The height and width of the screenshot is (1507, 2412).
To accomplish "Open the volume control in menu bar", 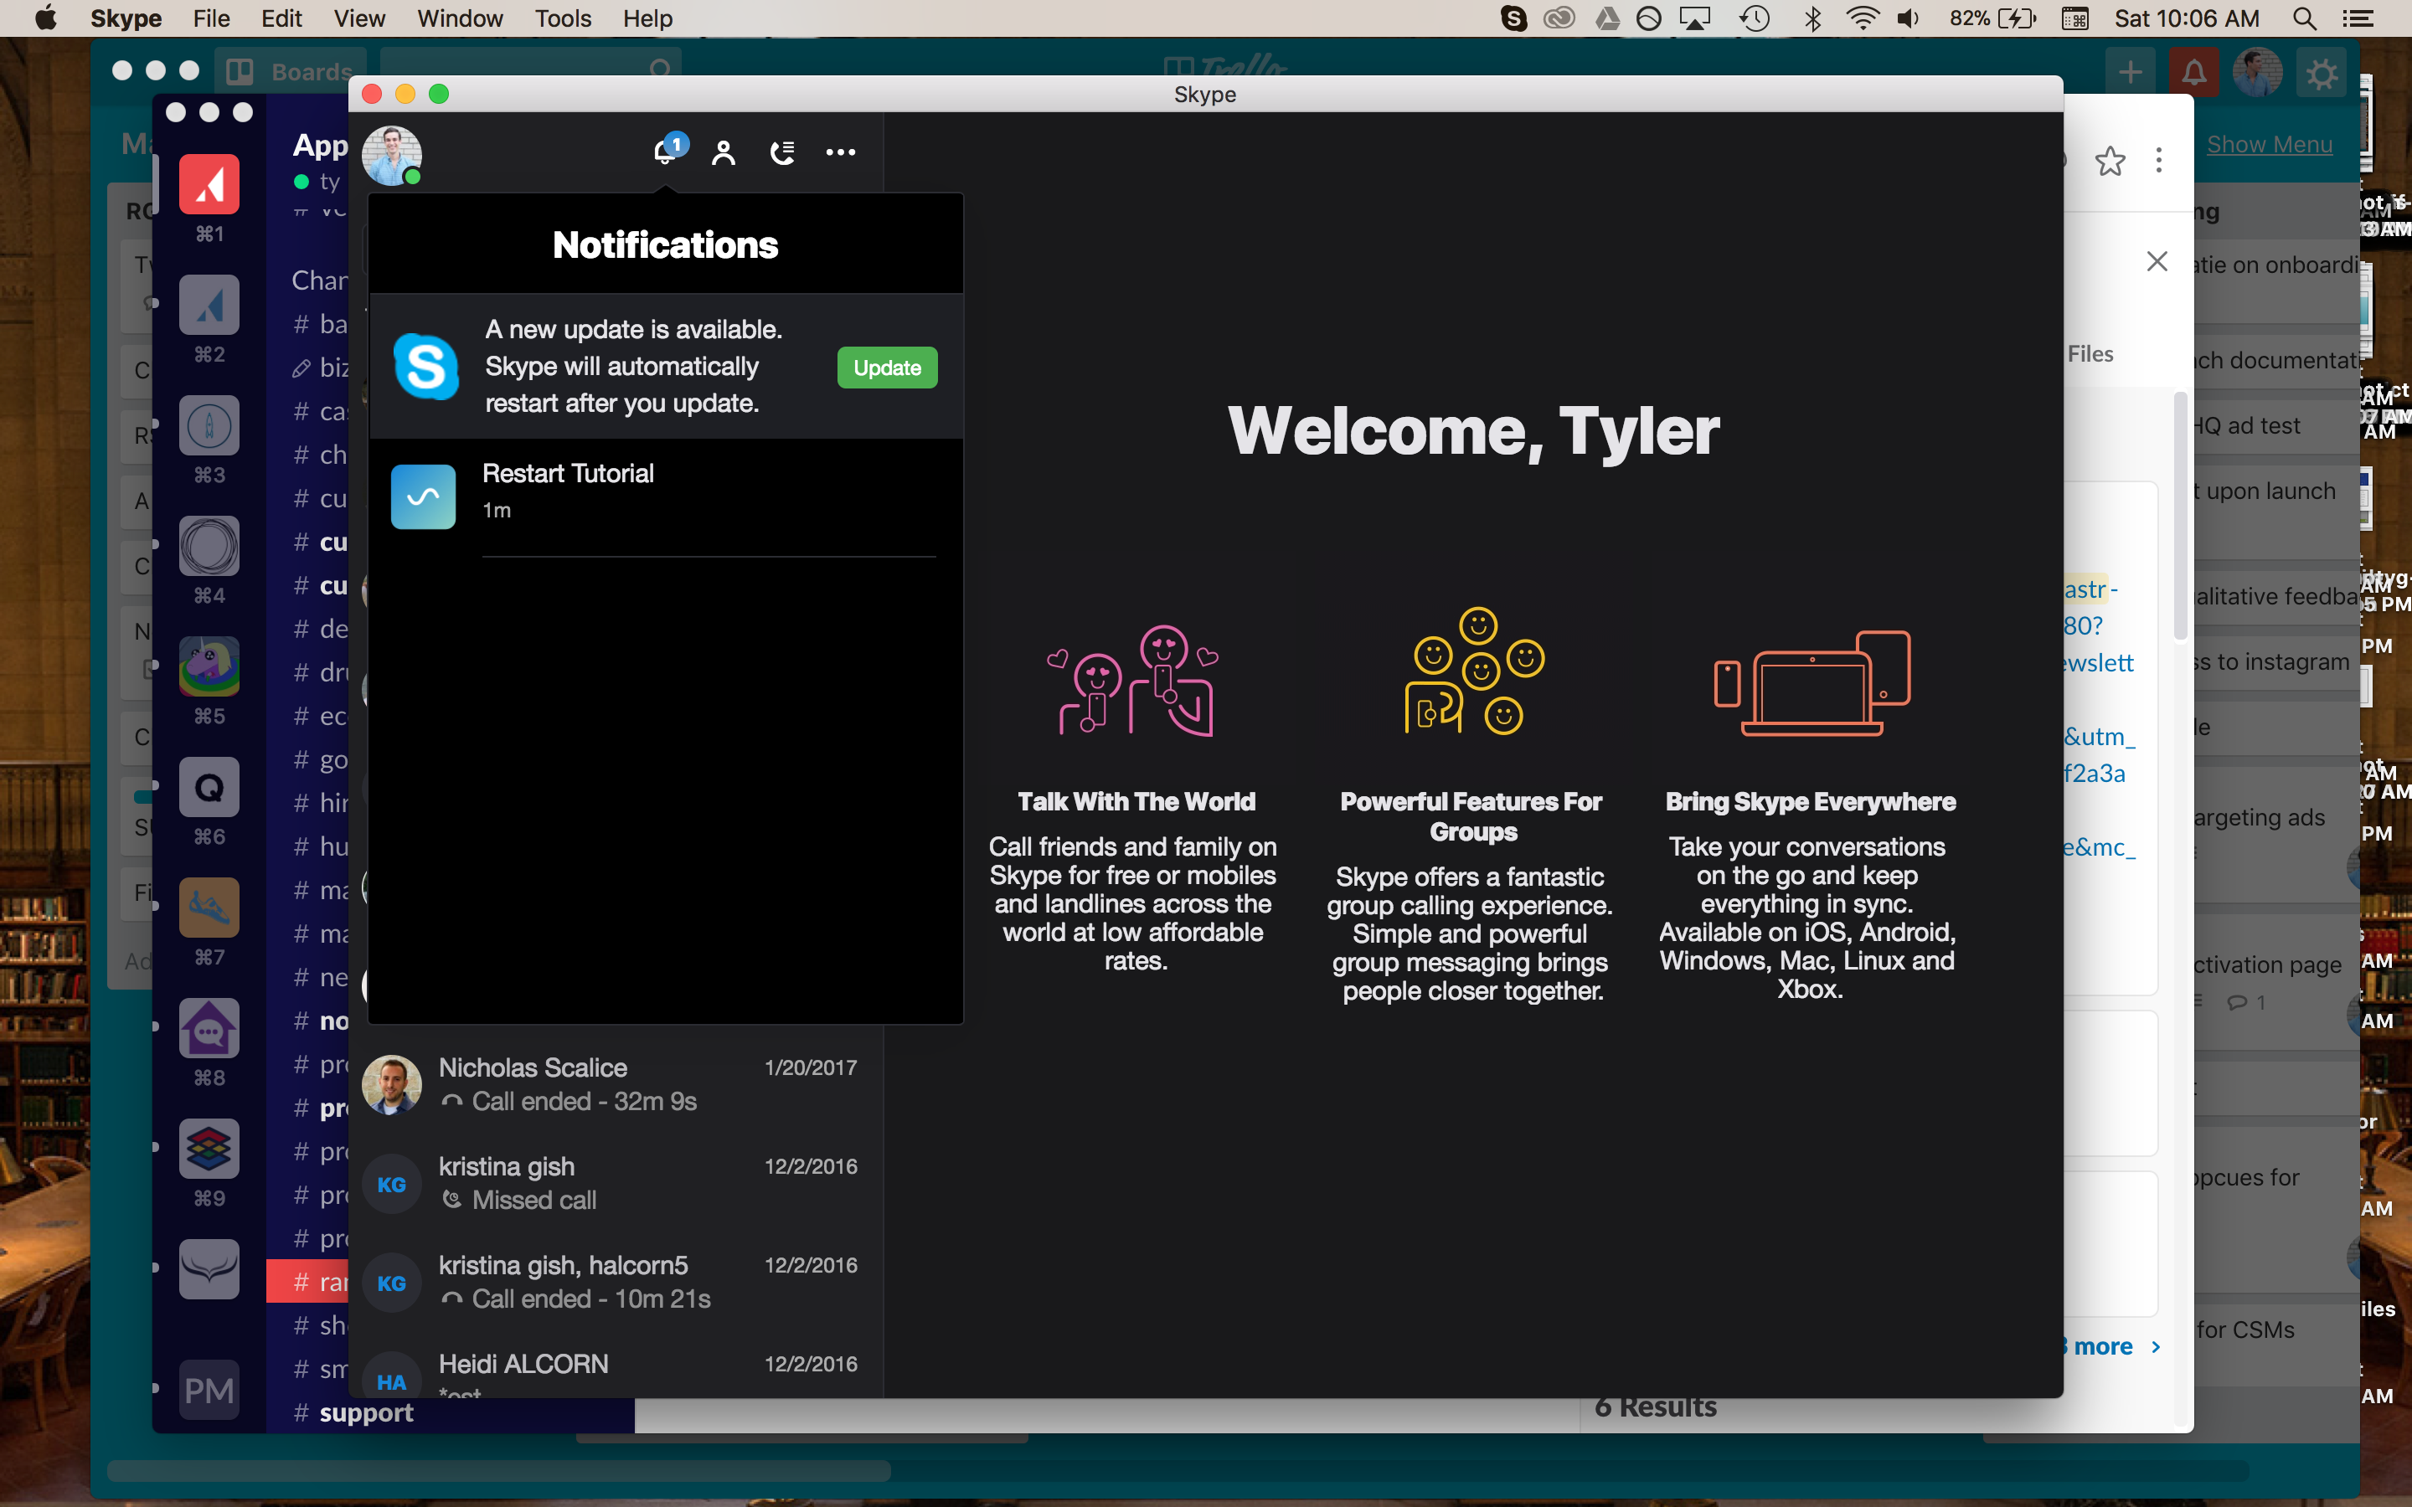I will (1908, 18).
